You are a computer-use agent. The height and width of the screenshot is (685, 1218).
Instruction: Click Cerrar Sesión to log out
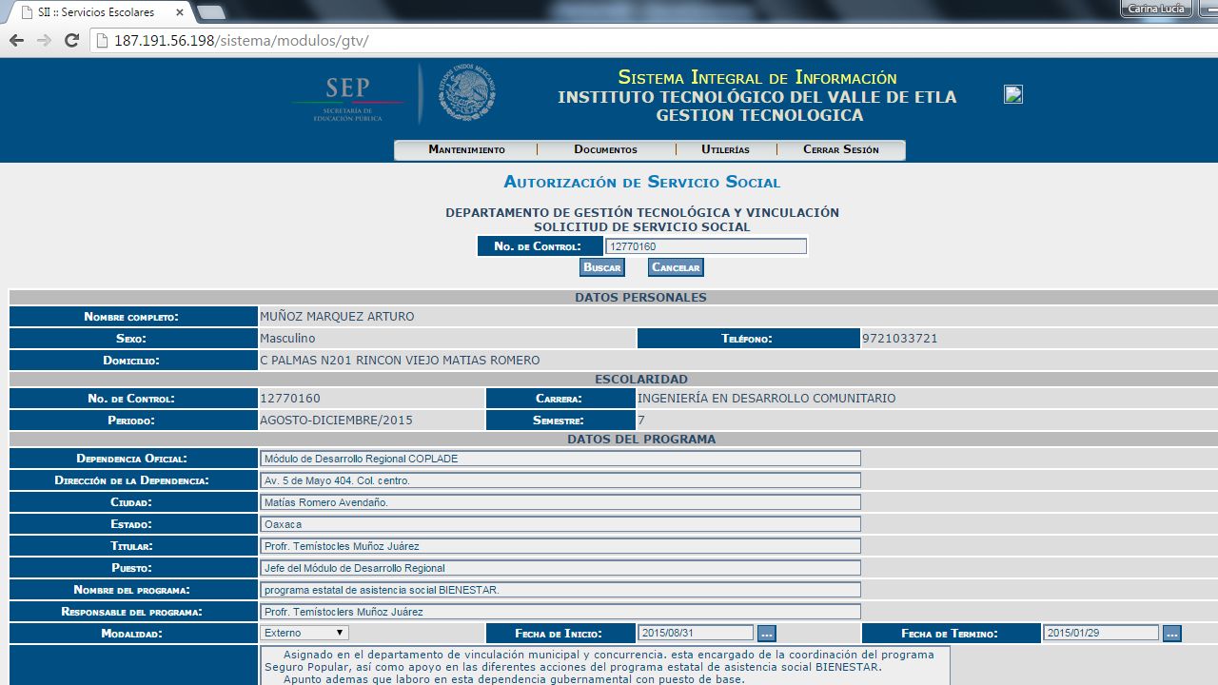[x=841, y=149]
